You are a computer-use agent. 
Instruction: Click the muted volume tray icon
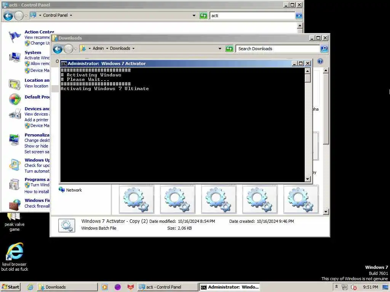pos(353,287)
